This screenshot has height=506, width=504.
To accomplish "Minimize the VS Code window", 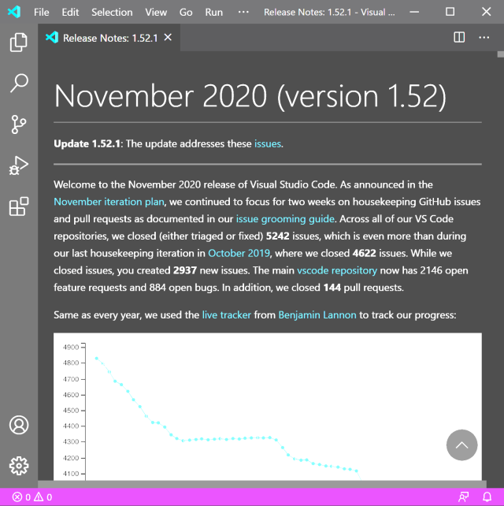I will point(414,12).
